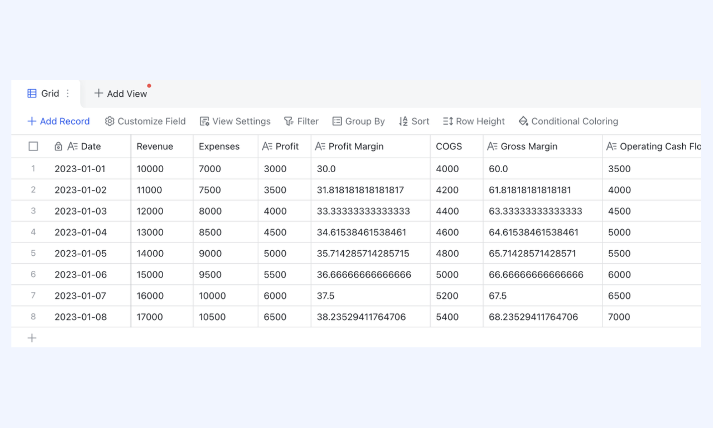Click the Profit column header label
Viewport: 713px width, 428px height.
coord(287,146)
